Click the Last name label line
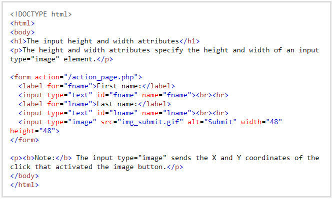This screenshot has width=333, height=199. (94, 104)
